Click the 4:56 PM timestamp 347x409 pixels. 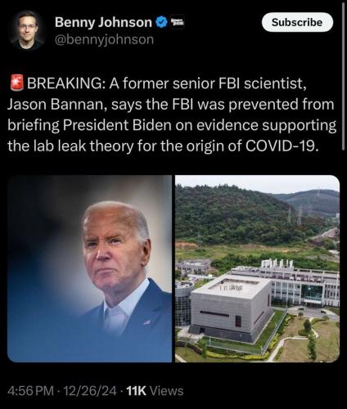(30, 391)
